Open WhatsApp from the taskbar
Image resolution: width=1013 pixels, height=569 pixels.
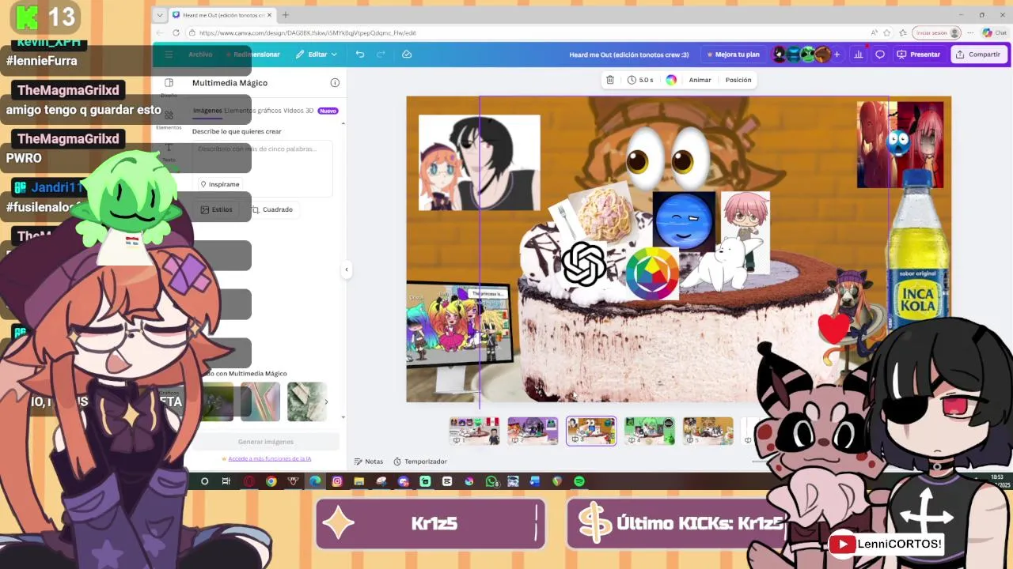tap(491, 481)
